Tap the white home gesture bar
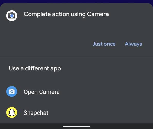This screenshot has height=129, width=153. (76, 127)
